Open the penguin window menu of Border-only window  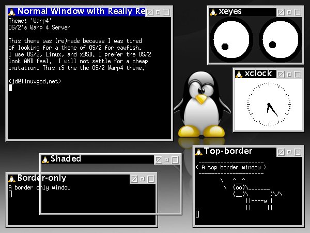coord(12,179)
